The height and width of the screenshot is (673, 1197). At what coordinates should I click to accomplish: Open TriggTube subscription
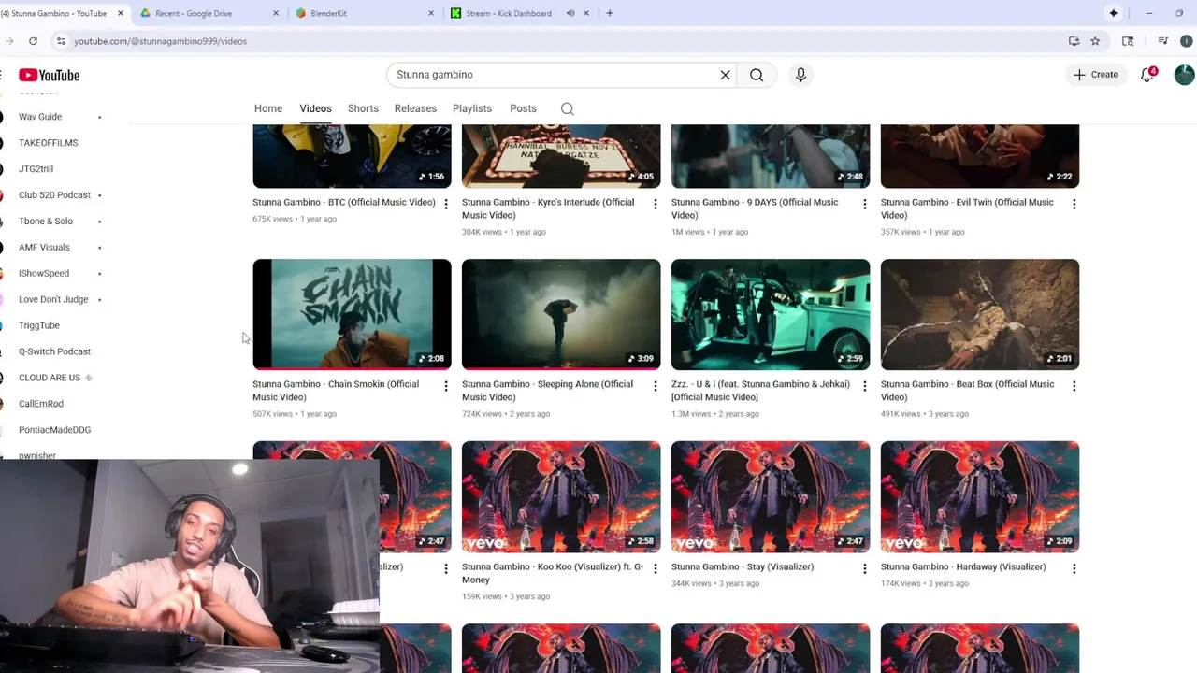tap(39, 325)
